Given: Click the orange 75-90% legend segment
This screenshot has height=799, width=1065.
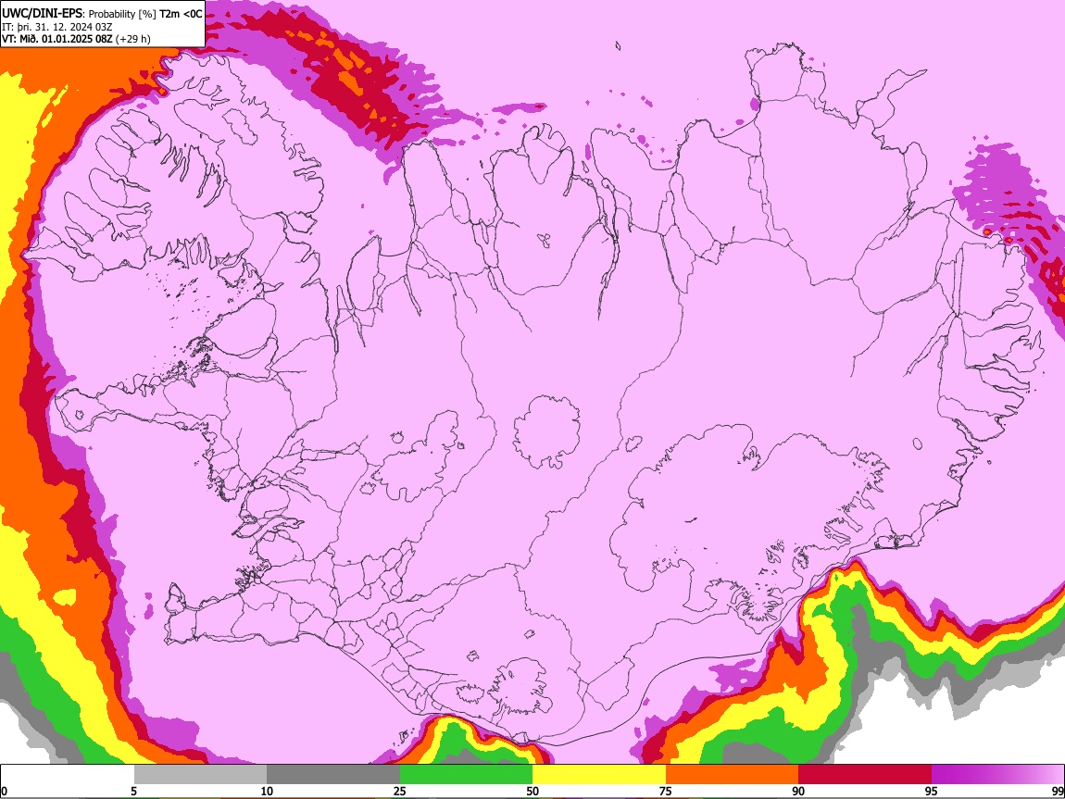Looking at the screenshot, I should click(732, 774).
